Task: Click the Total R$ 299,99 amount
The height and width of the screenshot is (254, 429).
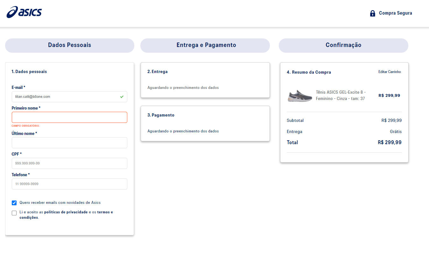Action: 390,143
